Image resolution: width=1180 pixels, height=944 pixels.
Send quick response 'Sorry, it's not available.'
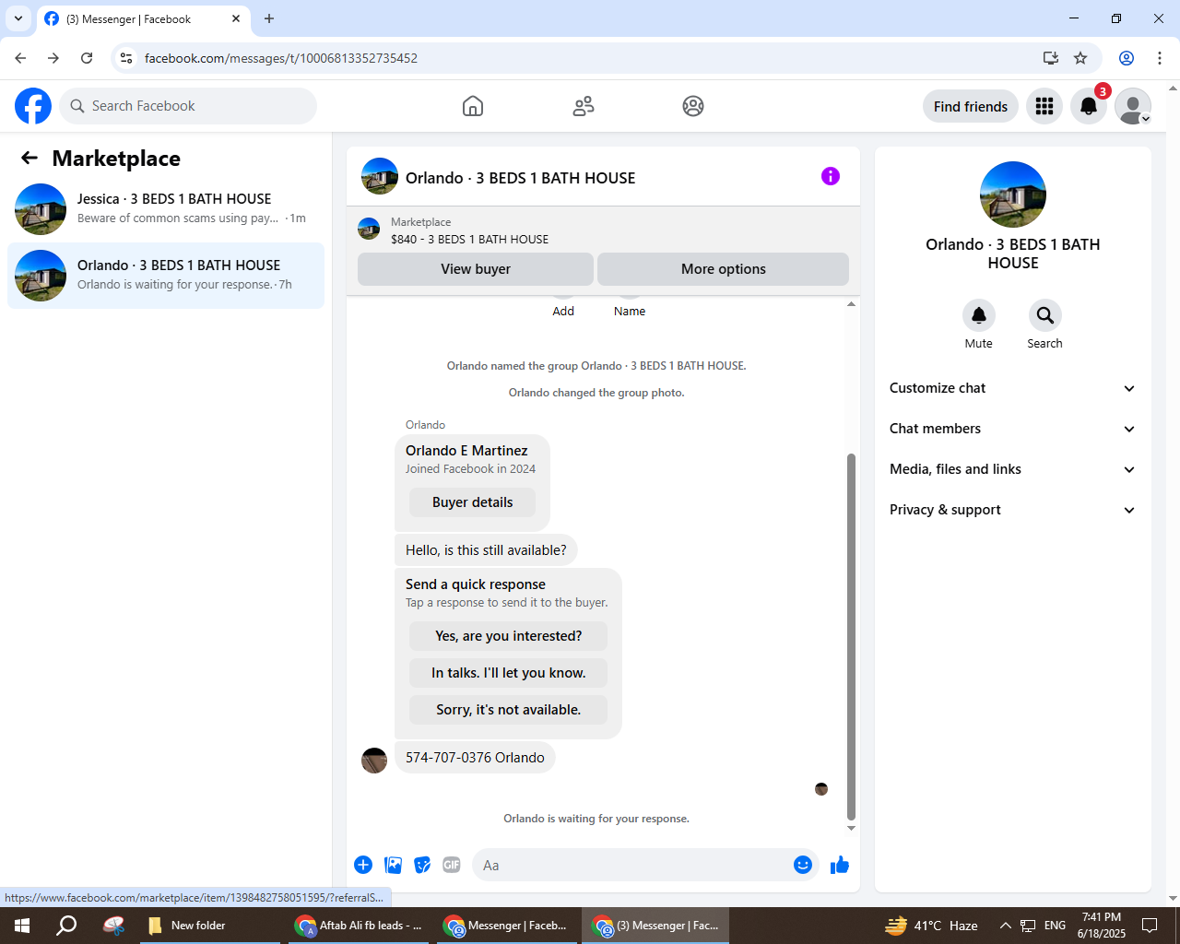509,710
